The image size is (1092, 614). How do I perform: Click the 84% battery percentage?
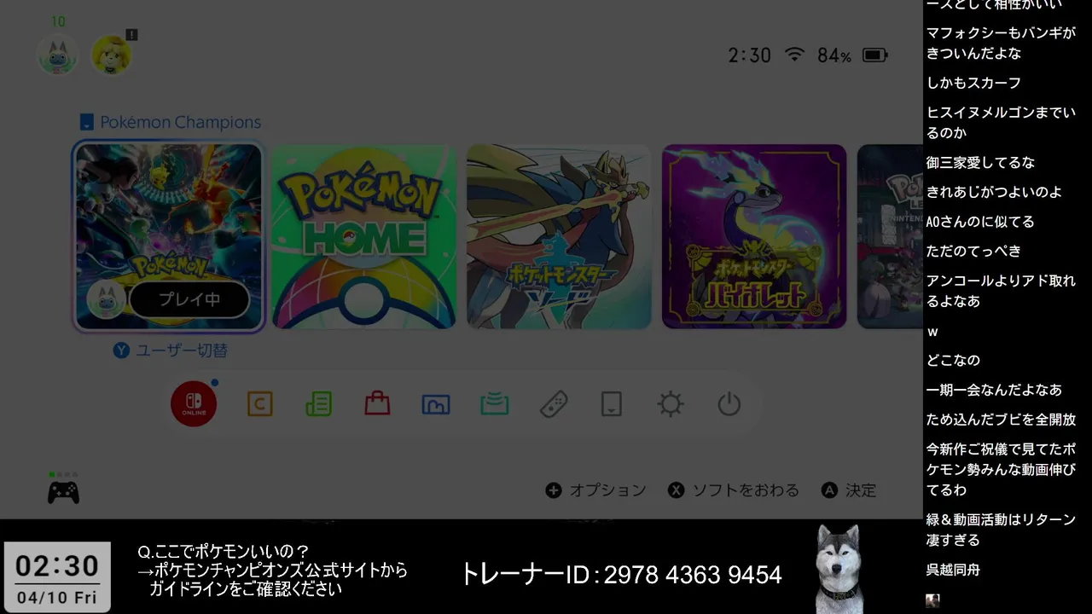point(834,55)
